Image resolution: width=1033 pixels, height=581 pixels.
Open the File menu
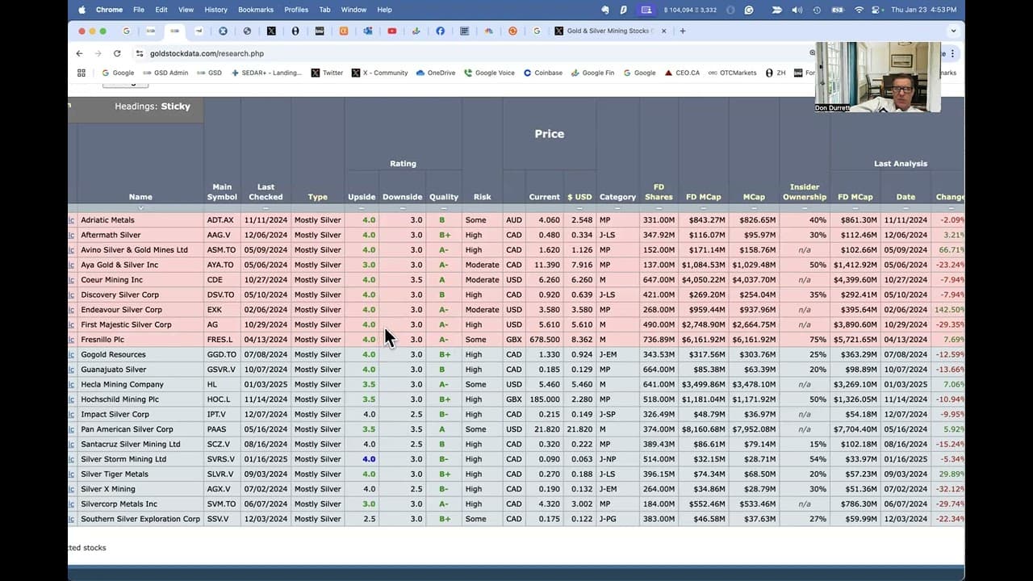pyautogui.click(x=139, y=10)
